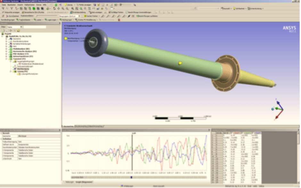Select the Zoom tool icon
The width and height of the screenshot is (301, 188).
tap(63, 8)
